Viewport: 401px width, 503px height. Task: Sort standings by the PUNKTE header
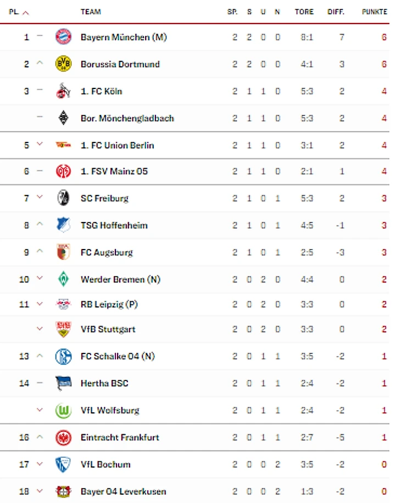[374, 12]
